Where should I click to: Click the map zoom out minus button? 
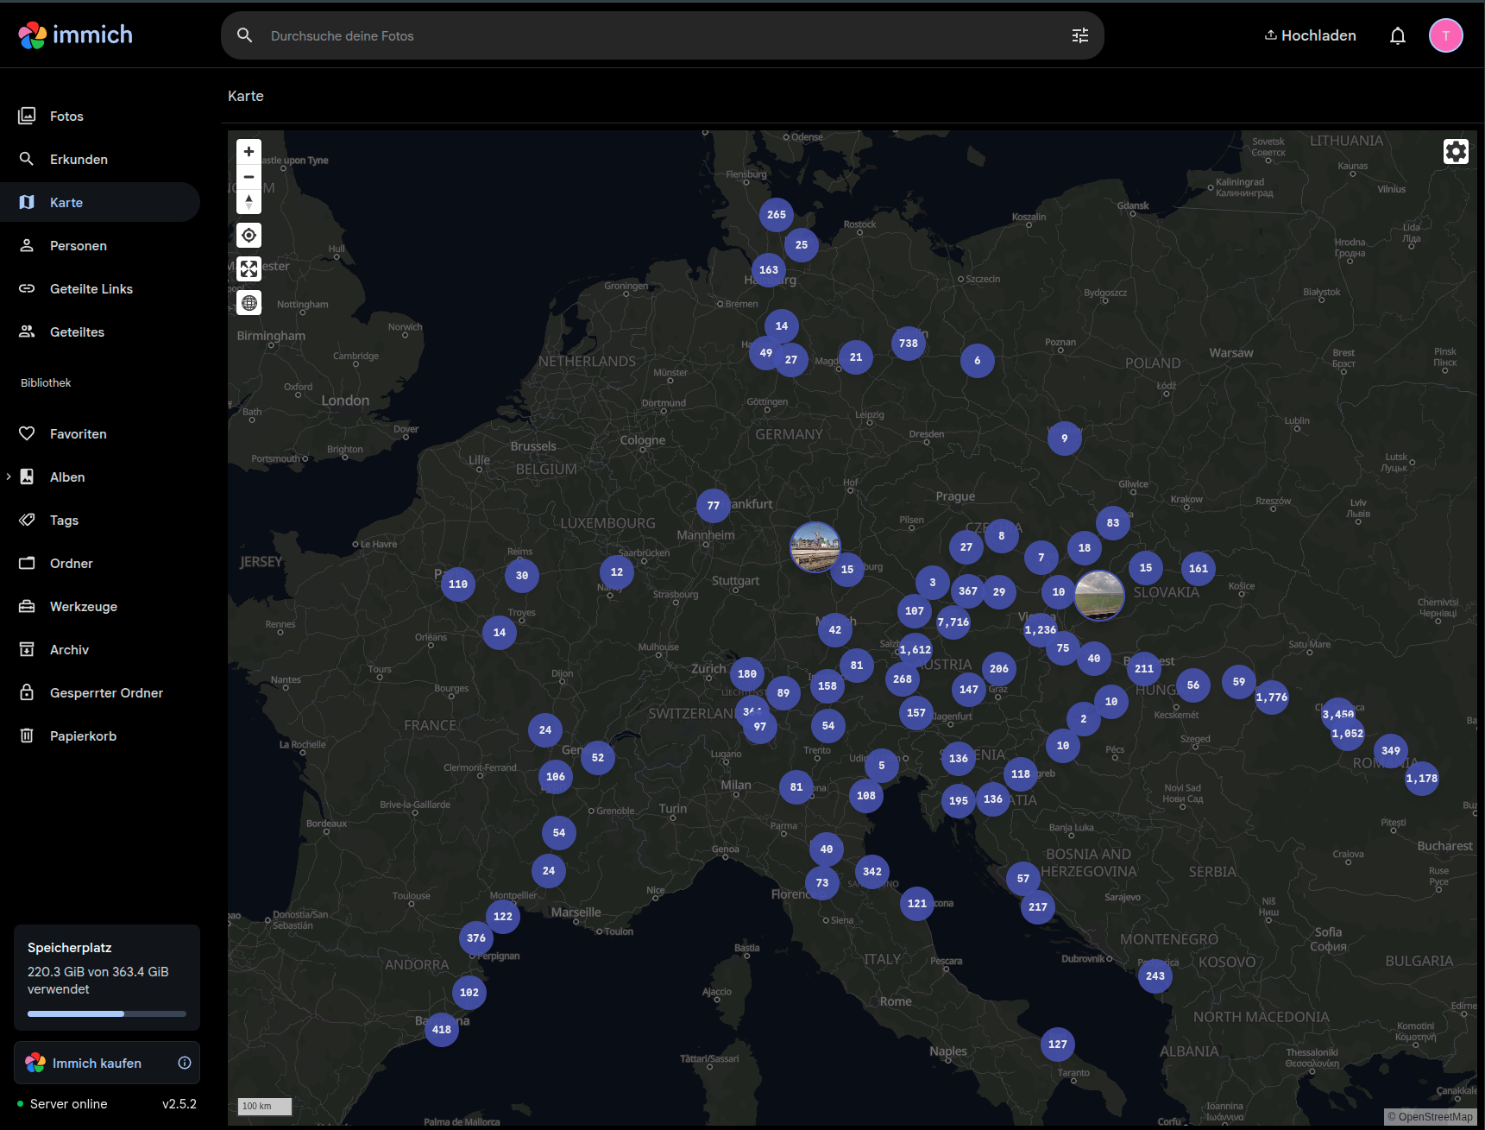coord(249,177)
